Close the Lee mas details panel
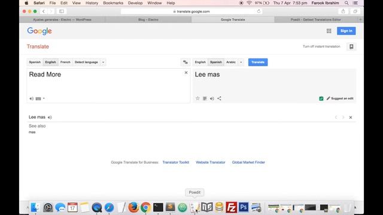 (x=351, y=117)
